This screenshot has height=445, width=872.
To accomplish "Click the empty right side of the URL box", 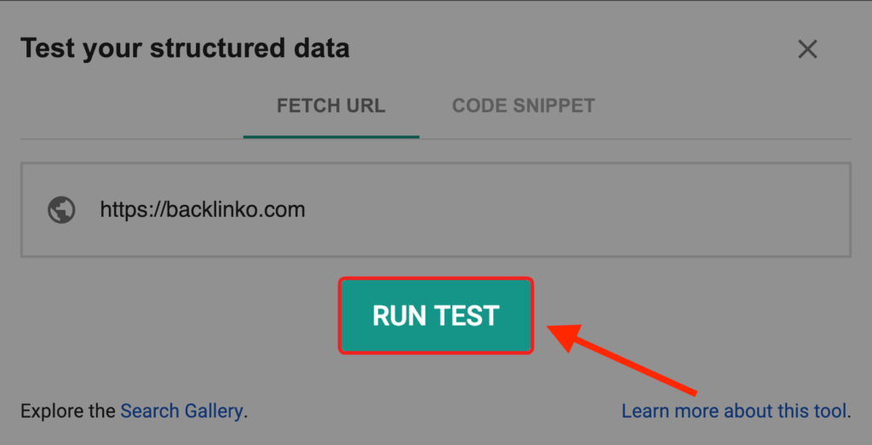I will click(681, 209).
